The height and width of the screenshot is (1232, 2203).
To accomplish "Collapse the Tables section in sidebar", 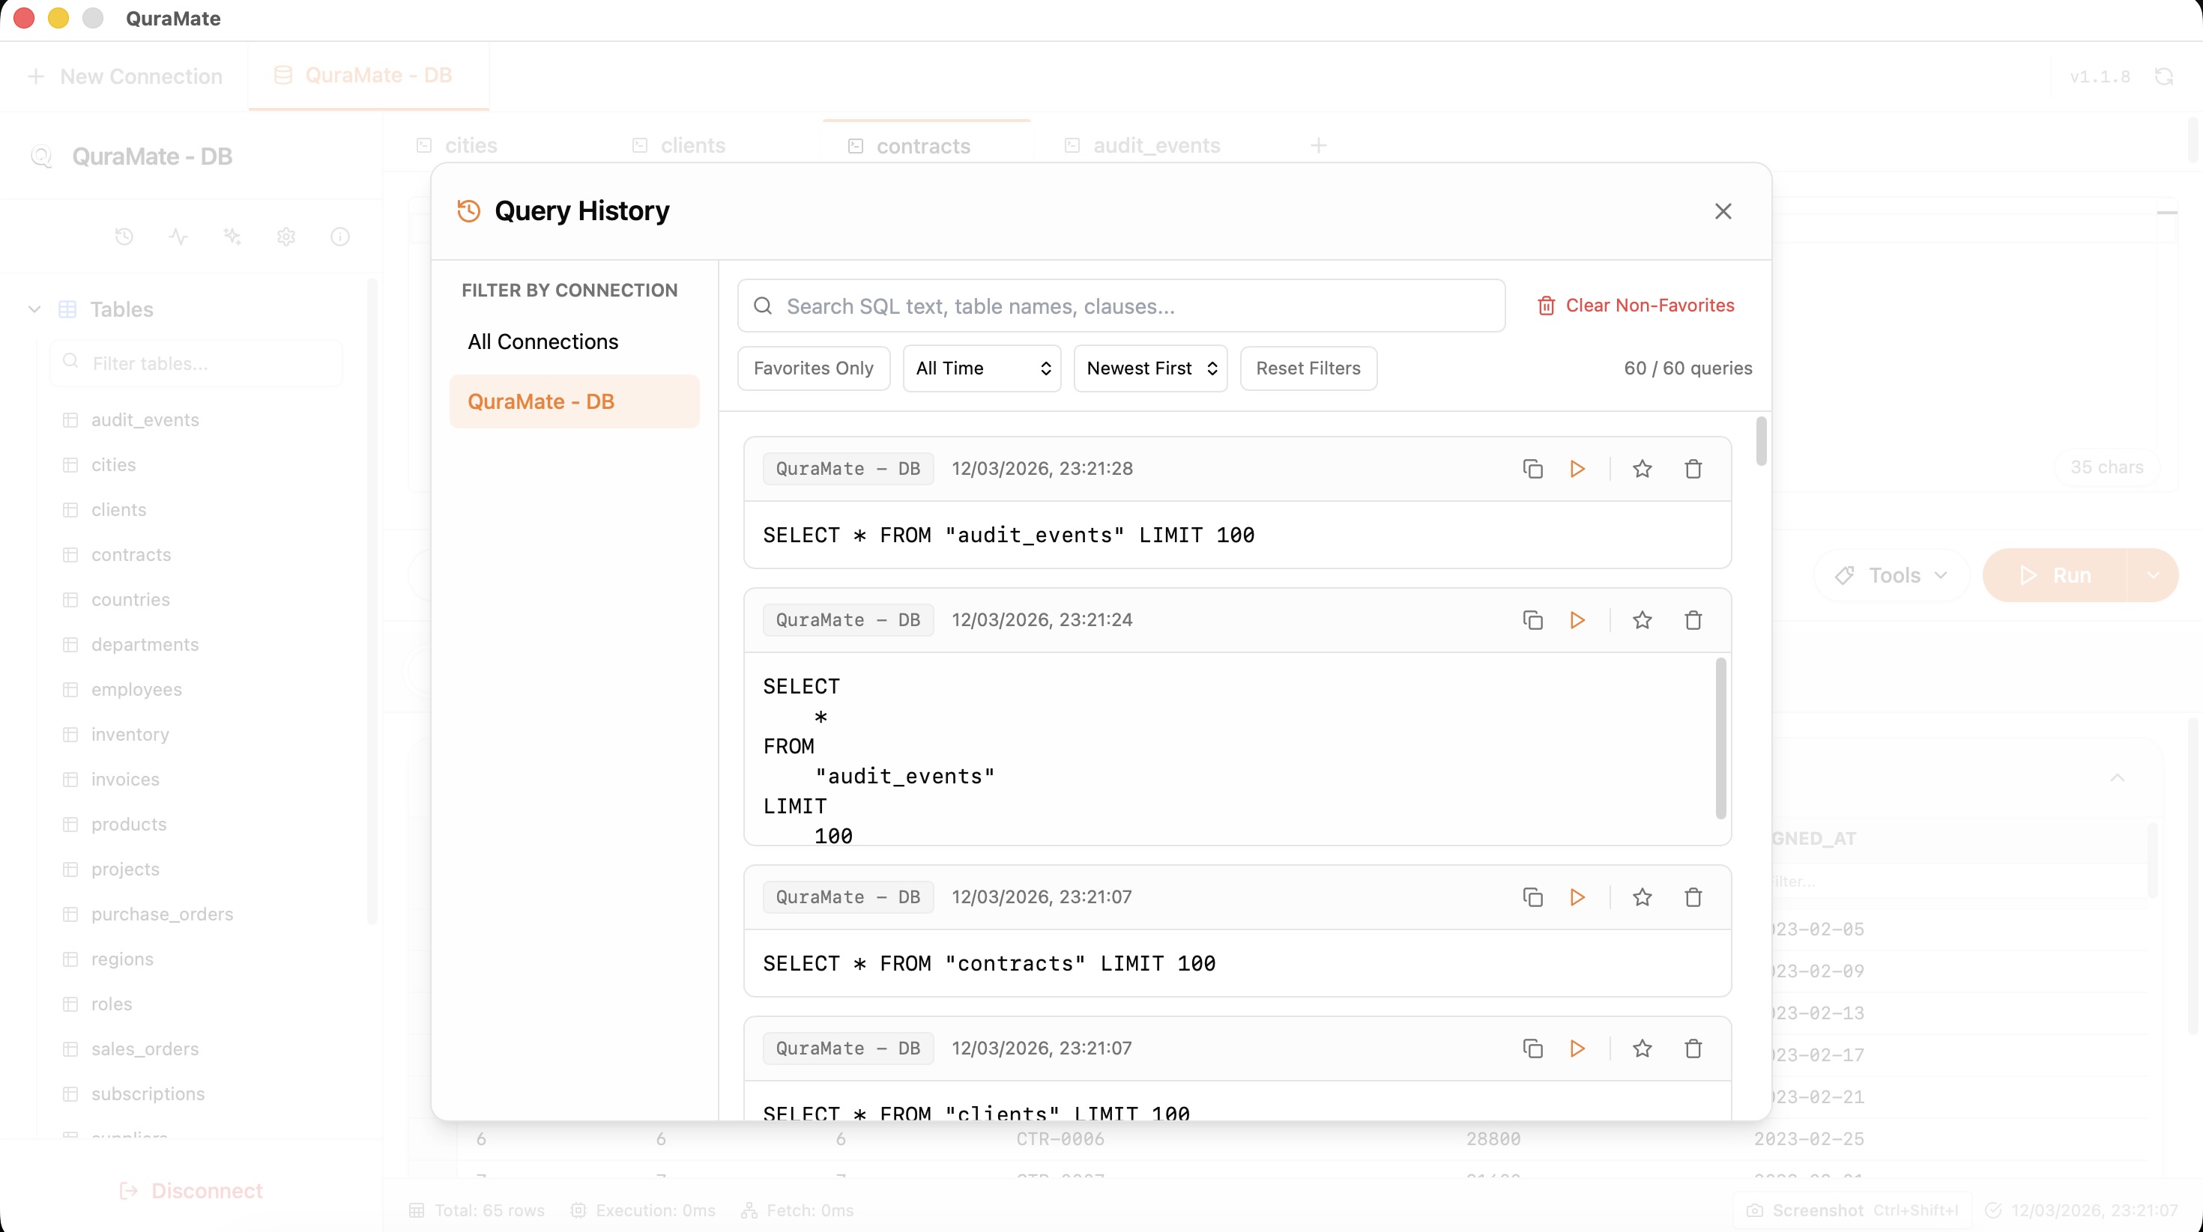I will (34, 309).
